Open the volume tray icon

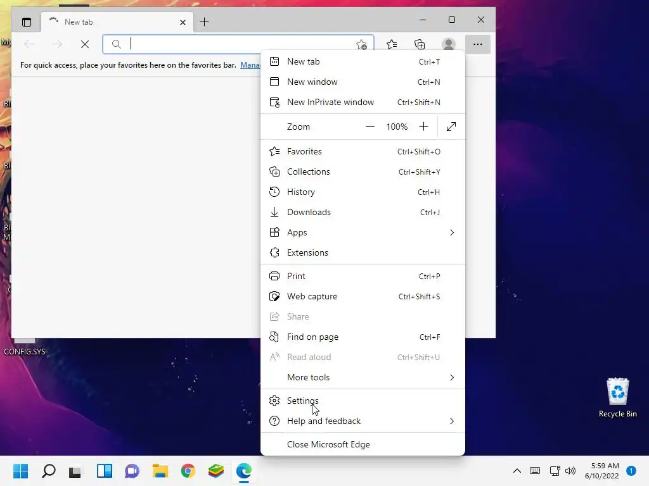coord(570,471)
